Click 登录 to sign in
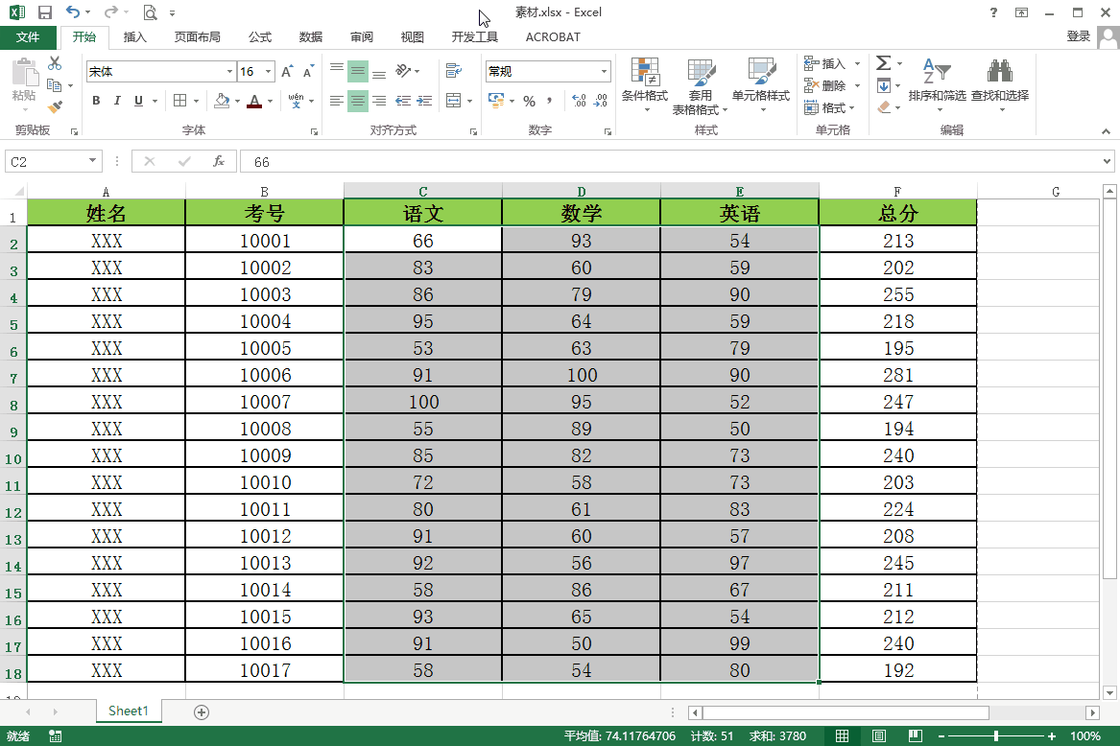 (1078, 37)
